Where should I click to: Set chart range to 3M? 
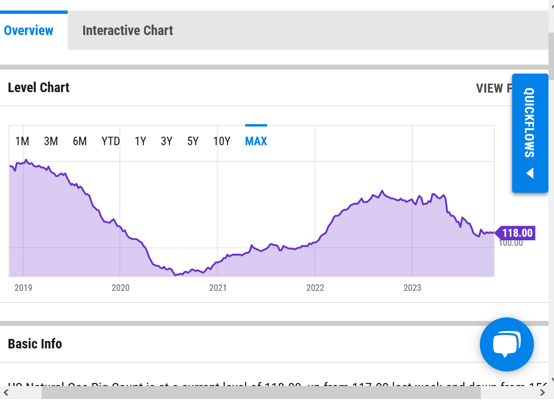51,141
